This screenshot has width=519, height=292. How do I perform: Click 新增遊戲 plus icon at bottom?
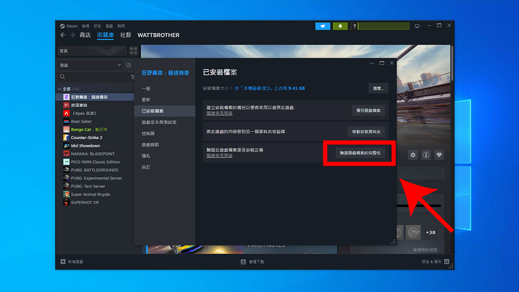click(63, 261)
